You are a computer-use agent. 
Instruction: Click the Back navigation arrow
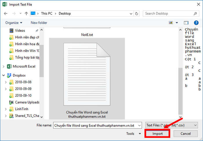[6, 13]
